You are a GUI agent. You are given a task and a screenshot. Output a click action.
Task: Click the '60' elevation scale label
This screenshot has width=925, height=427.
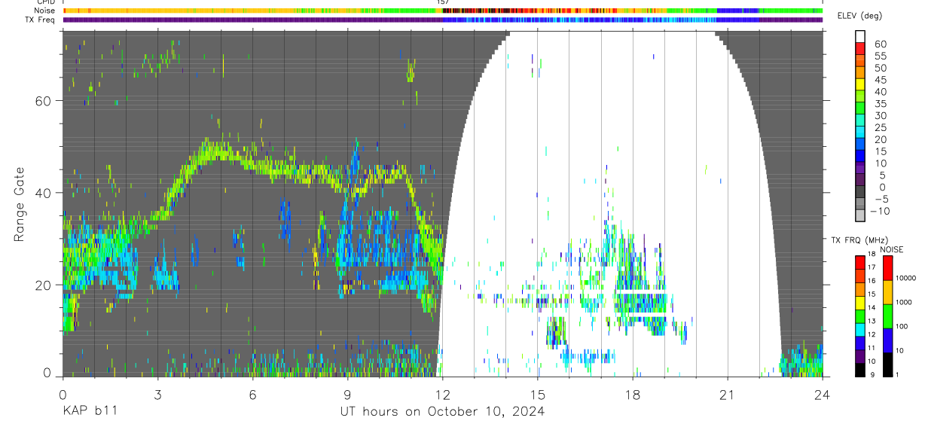[880, 44]
